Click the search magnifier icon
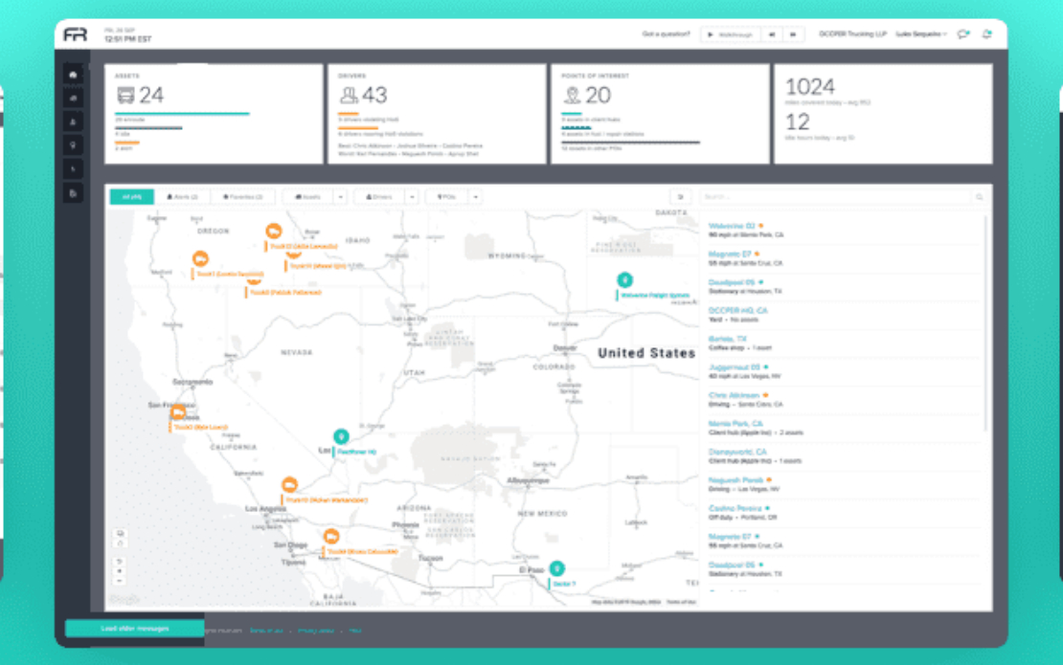The height and width of the screenshot is (665, 1063). click(x=979, y=197)
